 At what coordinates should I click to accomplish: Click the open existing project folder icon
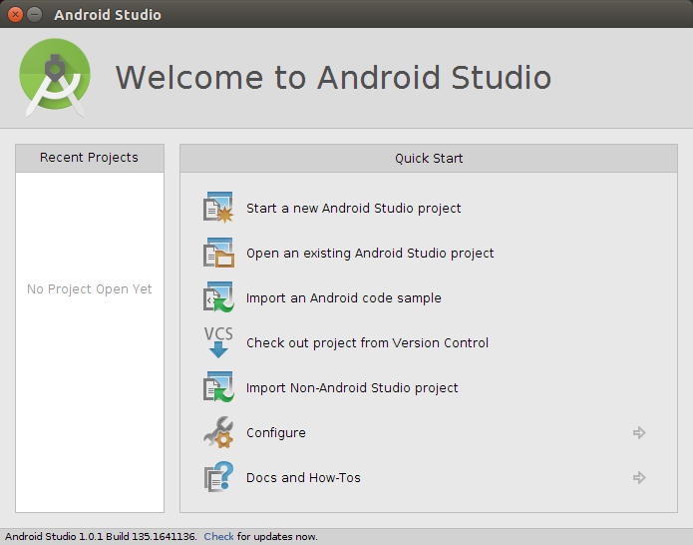(218, 253)
